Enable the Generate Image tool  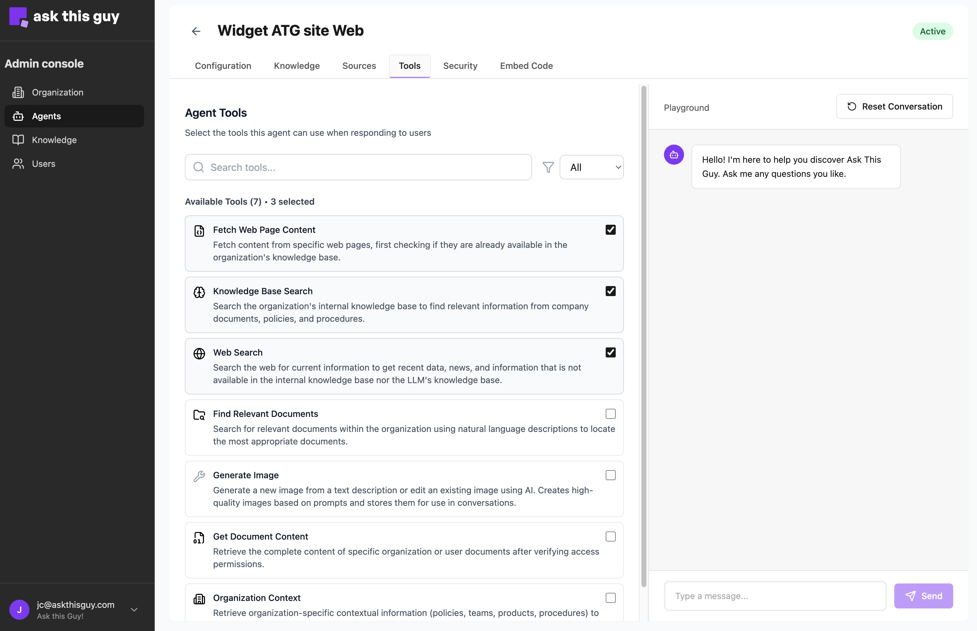point(610,475)
